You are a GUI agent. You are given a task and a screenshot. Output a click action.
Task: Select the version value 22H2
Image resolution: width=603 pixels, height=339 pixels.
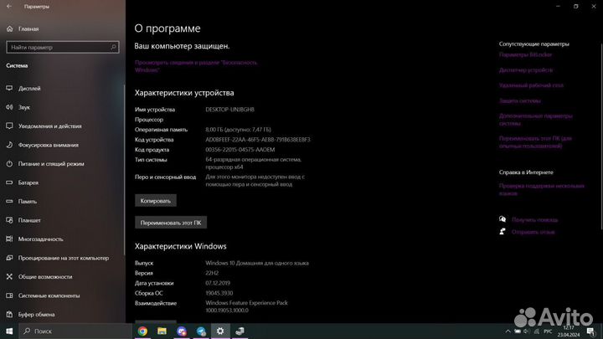(212, 273)
